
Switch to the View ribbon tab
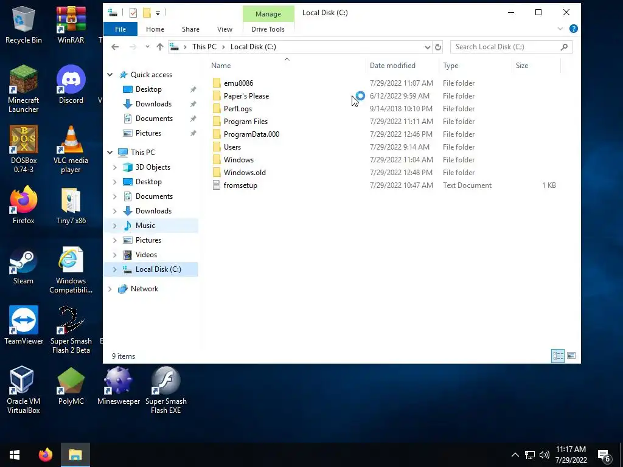(224, 29)
